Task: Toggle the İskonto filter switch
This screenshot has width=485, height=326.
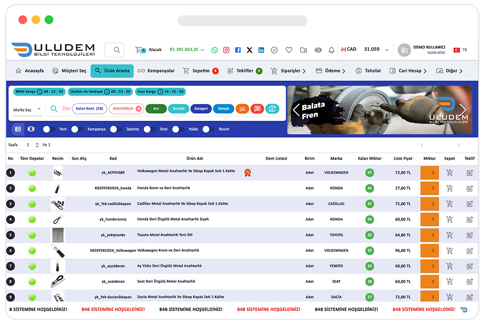Action: tap(116, 129)
